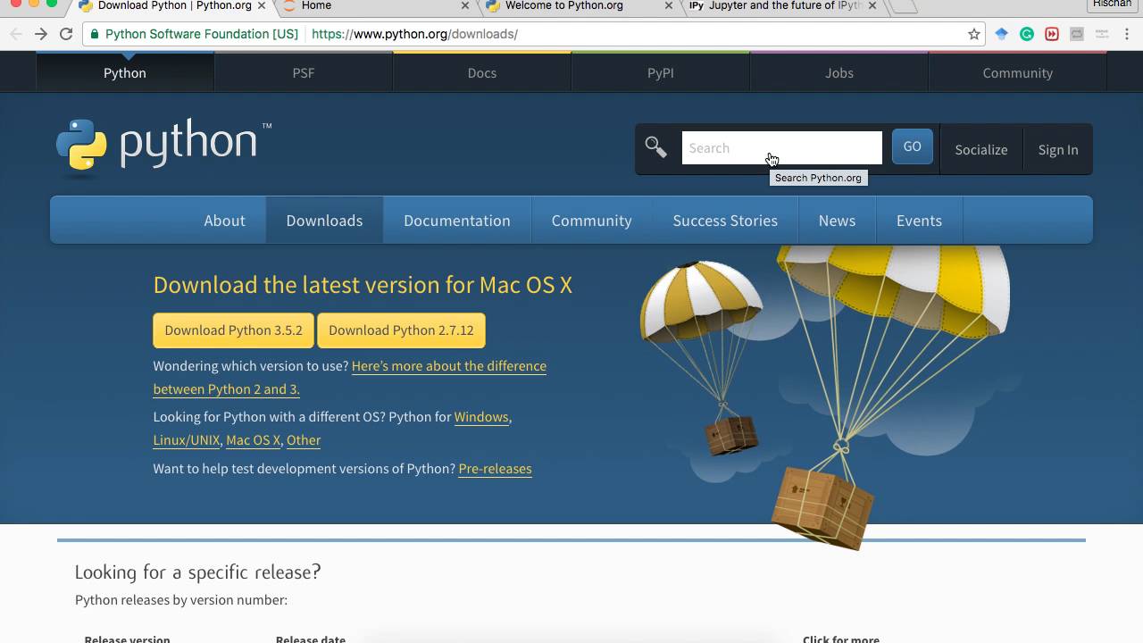Open the PSF top navigation tab

pos(304,72)
